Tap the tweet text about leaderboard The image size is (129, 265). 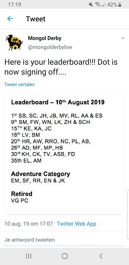[61, 67]
